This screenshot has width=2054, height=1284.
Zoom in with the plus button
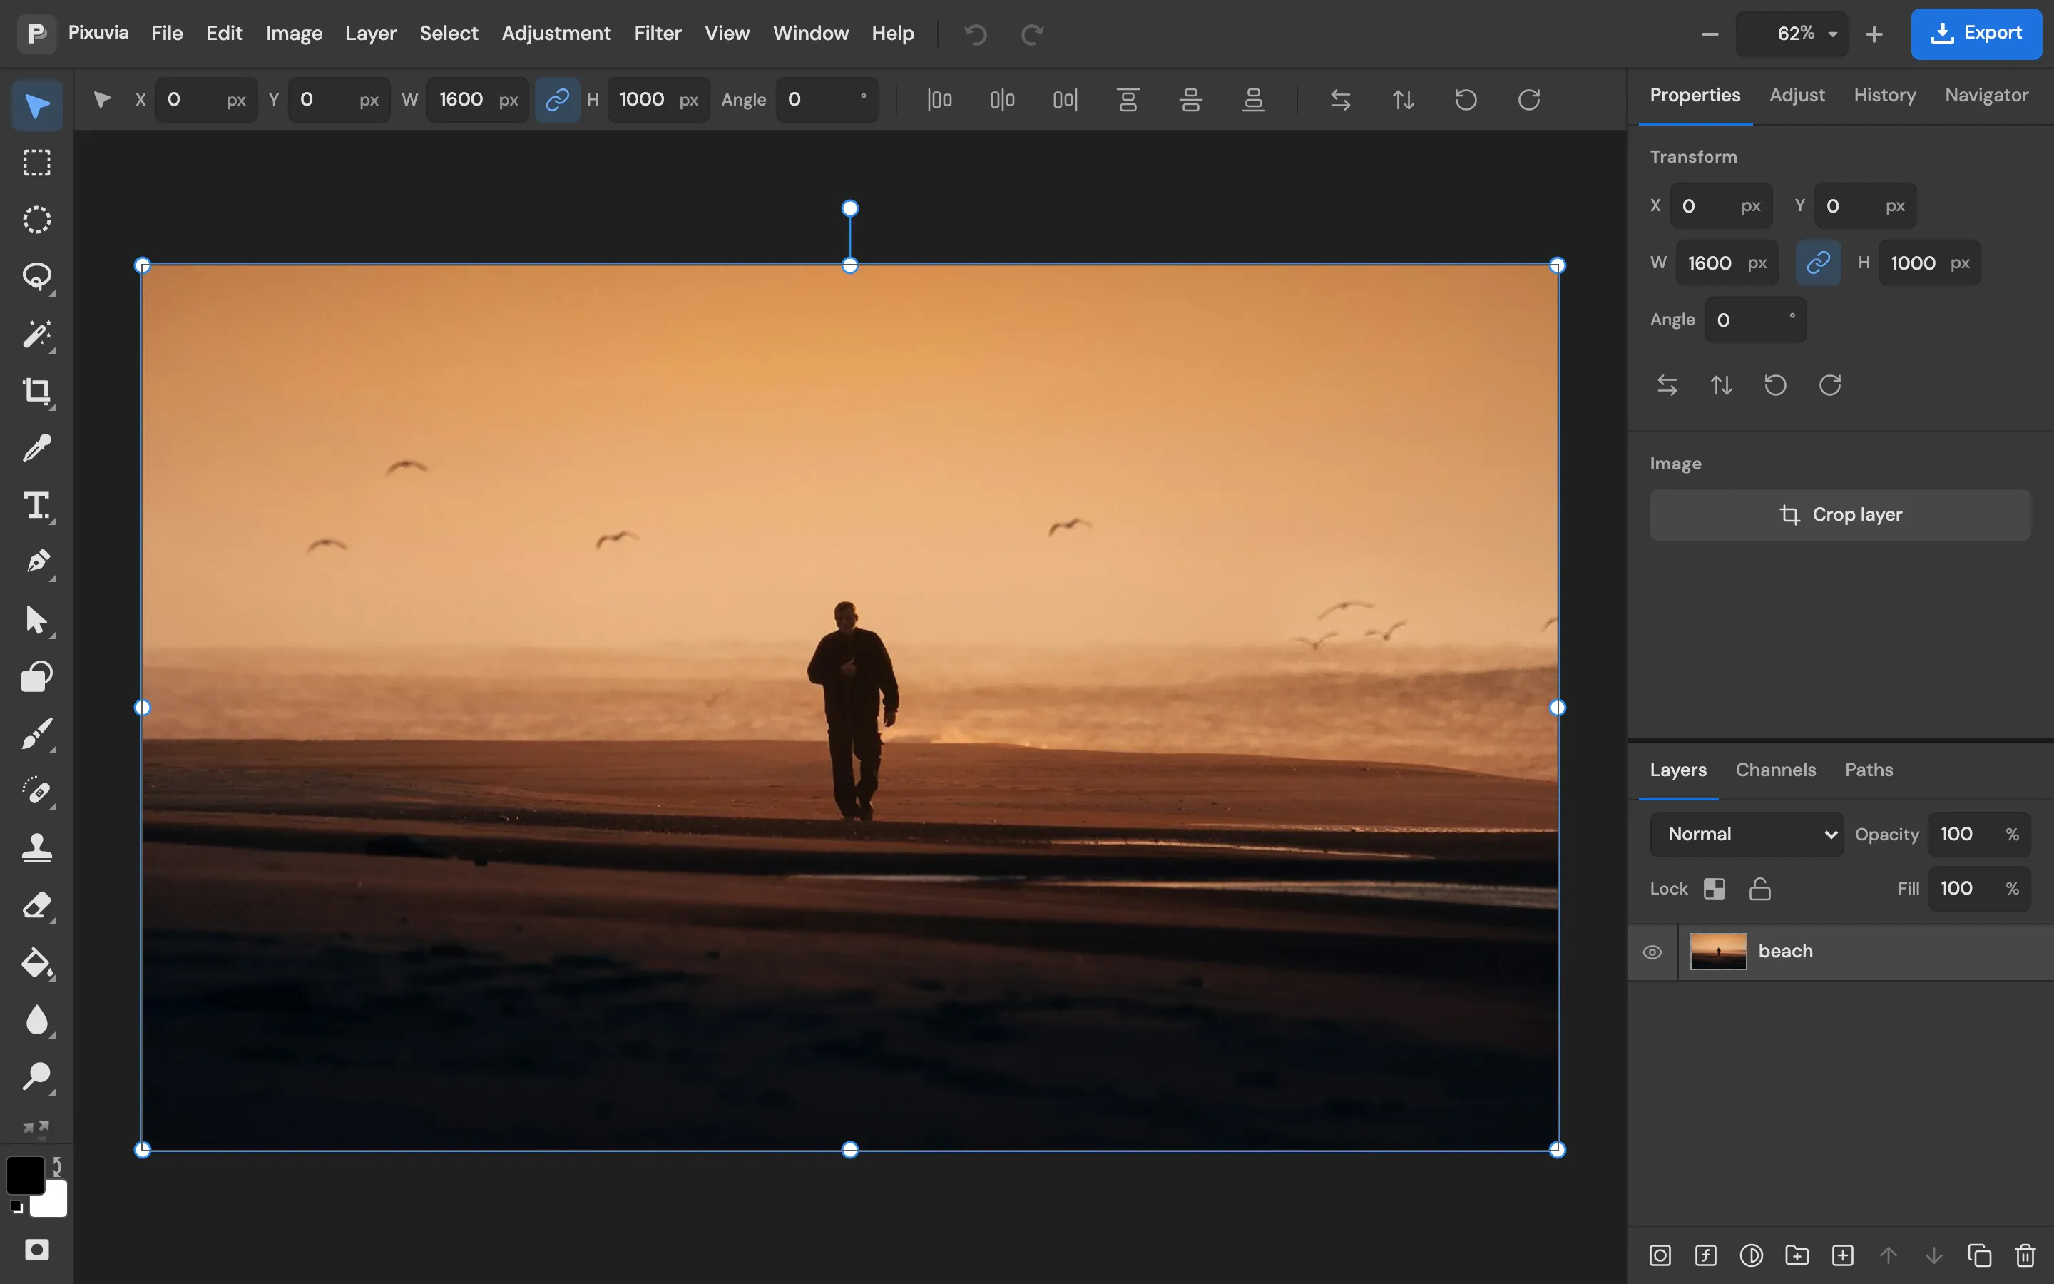click(x=1874, y=34)
